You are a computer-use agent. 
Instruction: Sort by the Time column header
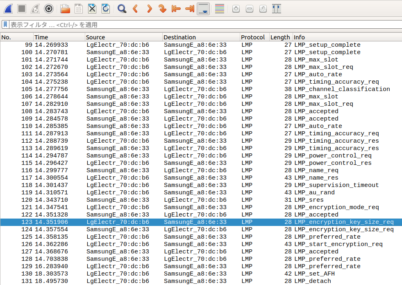click(x=59, y=37)
